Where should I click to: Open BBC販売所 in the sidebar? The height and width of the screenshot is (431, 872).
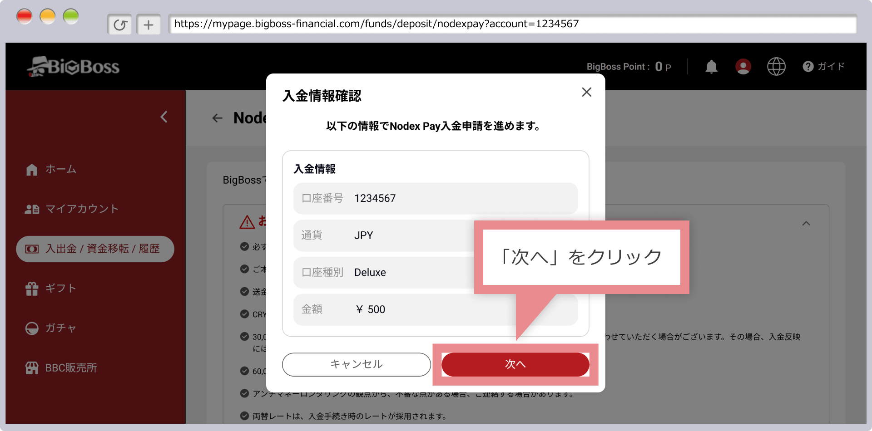[x=71, y=368]
